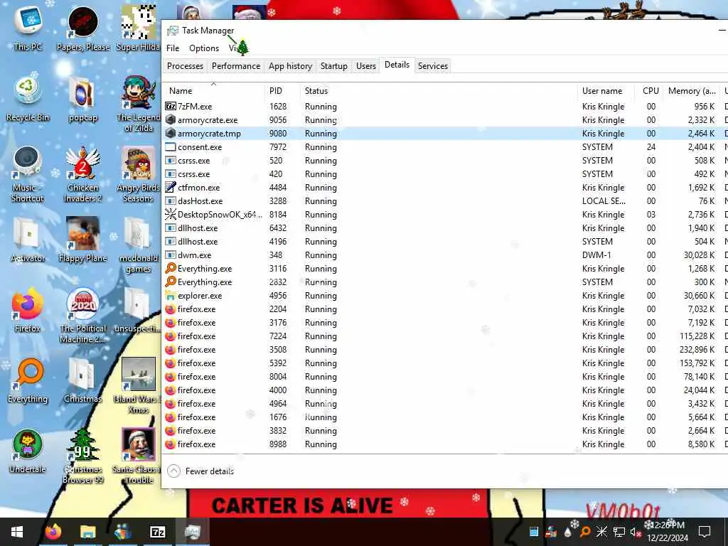Click the Task Manager taskbar button
Viewport: 728px width, 546px height.
[192, 532]
